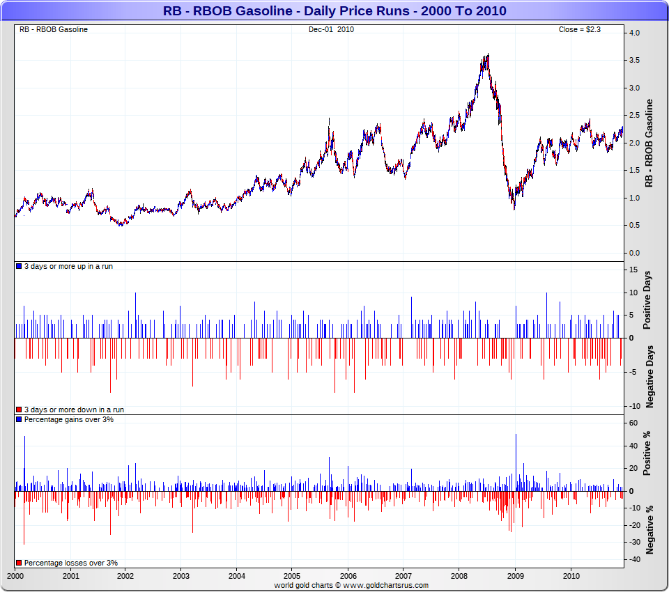The height and width of the screenshot is (592, 669).
Task: Click the 'RB - RBOB Gasoline' vertical axis title
Action: pos(649,143)
